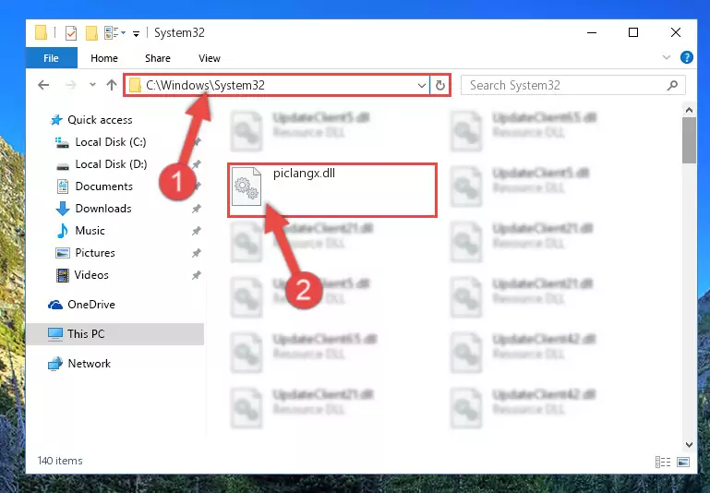Go back with the Back arrow
Image resolution: width=710 pixels, height=493 pixels.
click(43, 85)
